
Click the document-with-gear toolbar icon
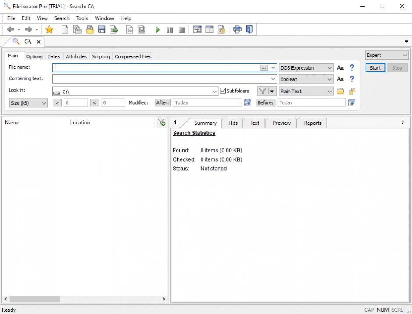(x=221, y=29)
